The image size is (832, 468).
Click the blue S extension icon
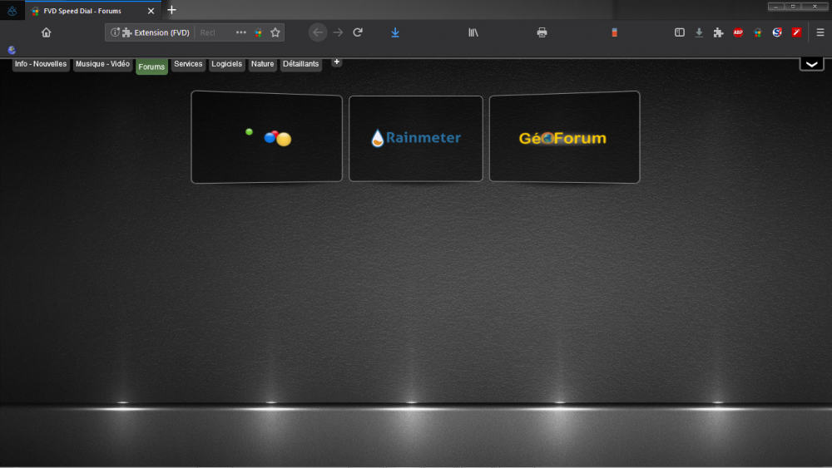[x=777, y=32]
